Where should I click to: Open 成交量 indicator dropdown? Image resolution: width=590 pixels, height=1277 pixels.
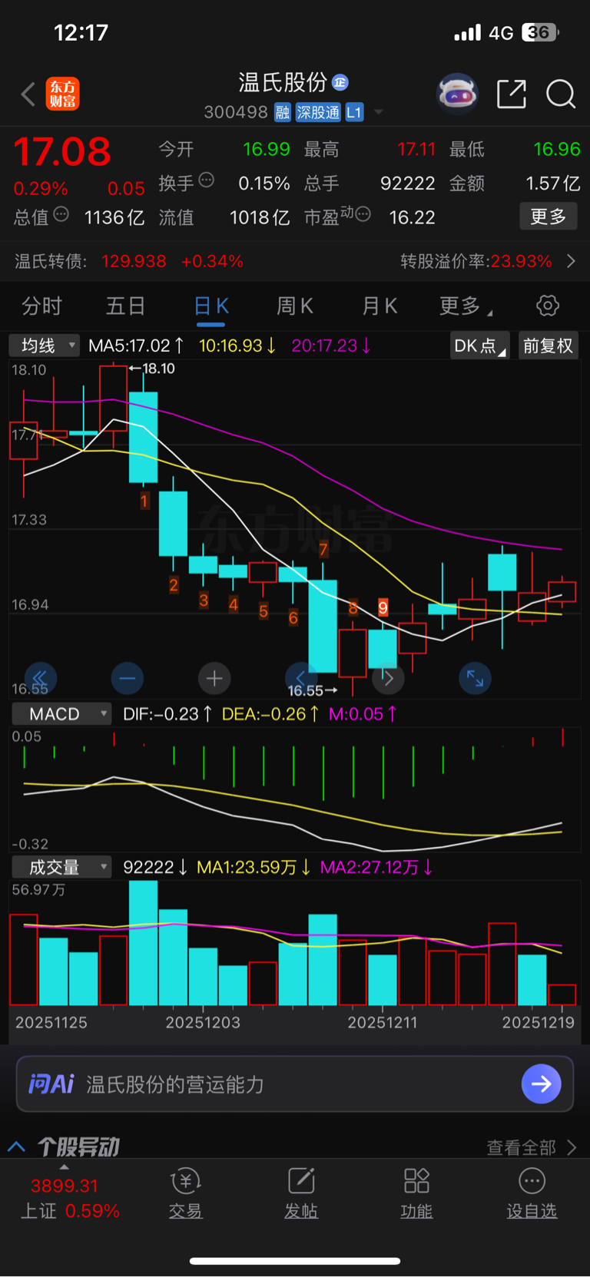point(61,868)
